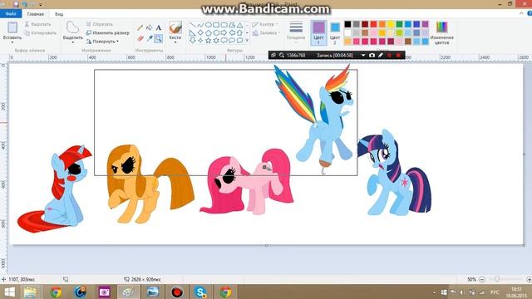
Task: Pick the red color swatch
Action: point(373,24)
